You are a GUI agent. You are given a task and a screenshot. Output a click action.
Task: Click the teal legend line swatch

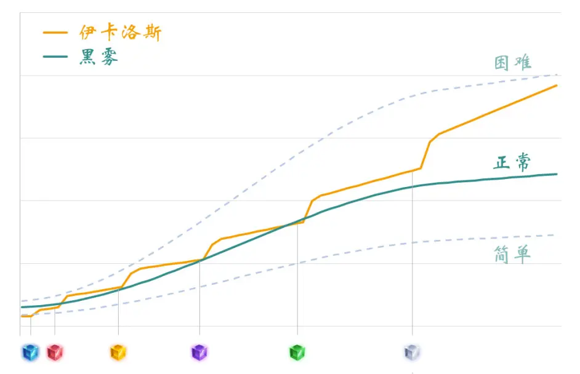pos(56,57)
